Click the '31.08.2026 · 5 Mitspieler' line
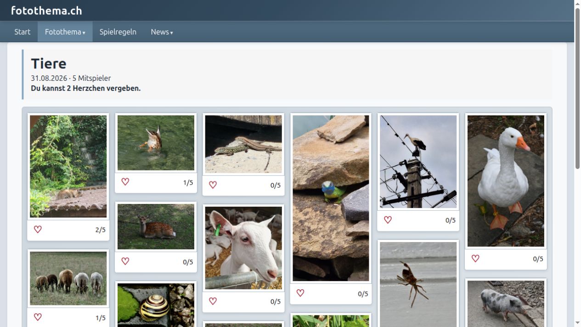Image resolution: width=581 pixels, height=327 pixels. point(71,78)
